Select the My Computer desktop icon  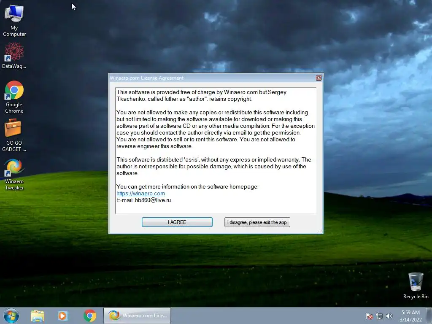tap(14, 20)
